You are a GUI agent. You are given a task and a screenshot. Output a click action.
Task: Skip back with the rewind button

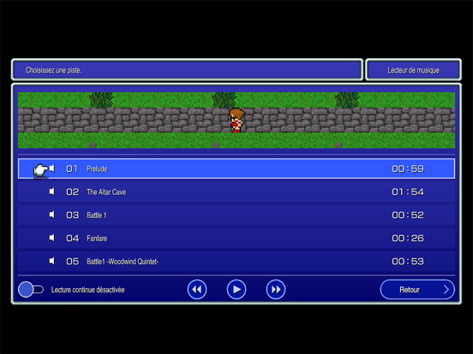point(197,290)
